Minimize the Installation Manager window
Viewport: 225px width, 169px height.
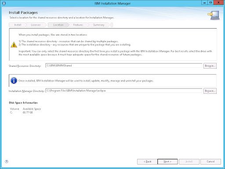[205, 3]
